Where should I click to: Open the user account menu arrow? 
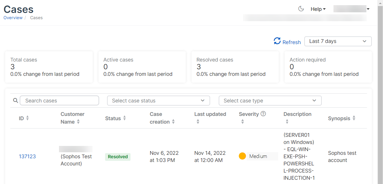(368, 9)
